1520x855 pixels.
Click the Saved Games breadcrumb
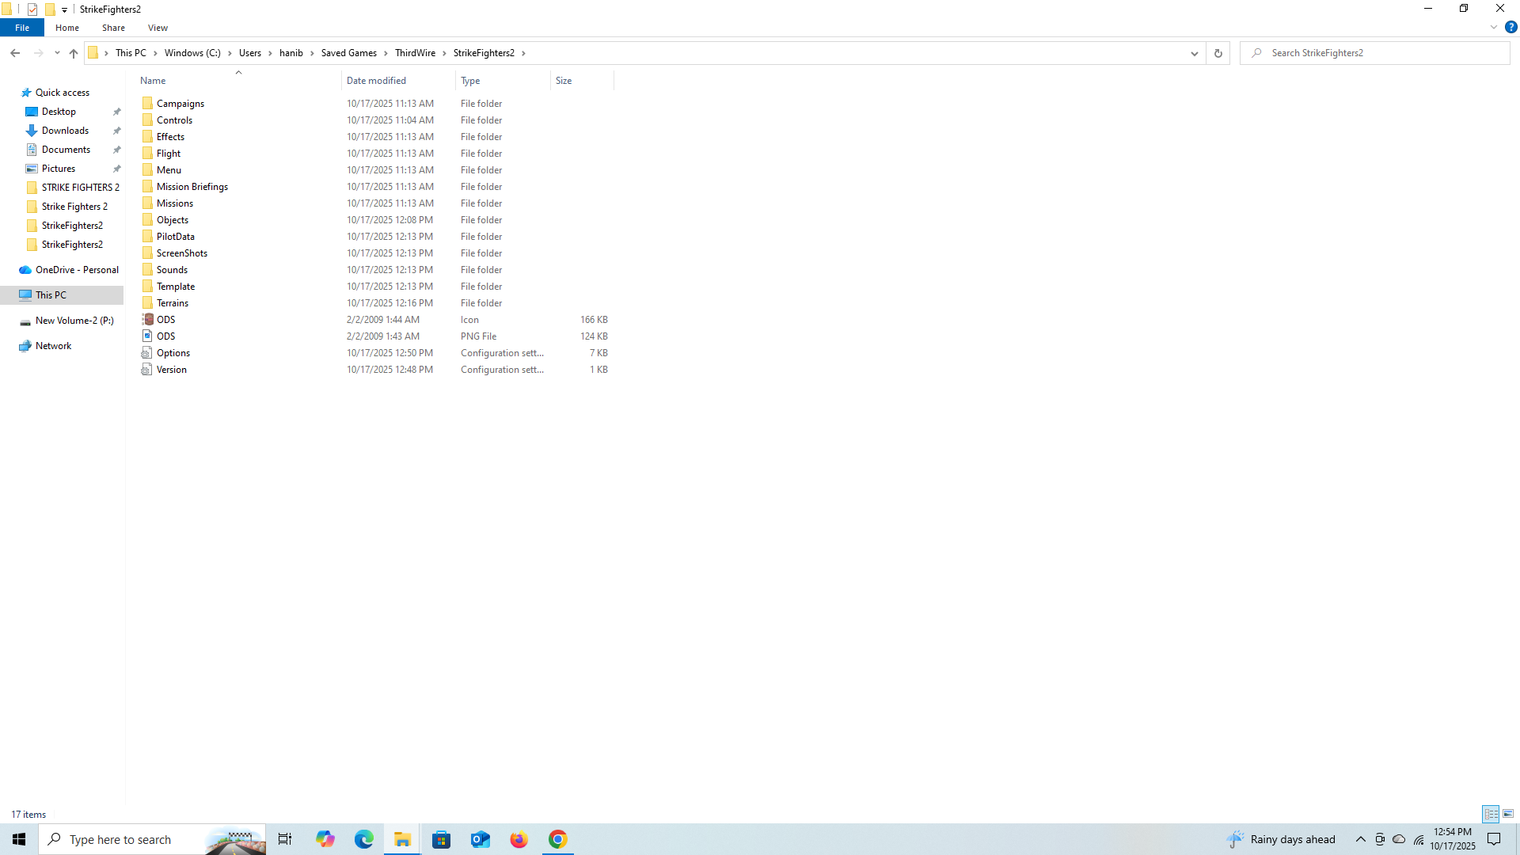pos(348,53)
